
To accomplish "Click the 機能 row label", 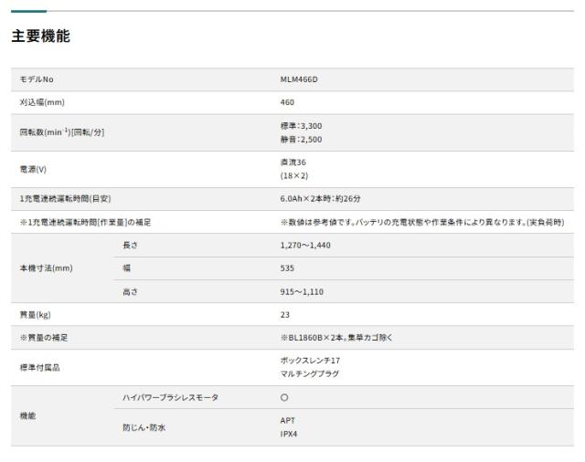I will coord(27,415).
